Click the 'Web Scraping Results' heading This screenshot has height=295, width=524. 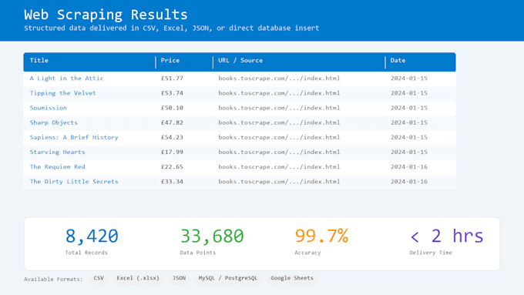106,15
